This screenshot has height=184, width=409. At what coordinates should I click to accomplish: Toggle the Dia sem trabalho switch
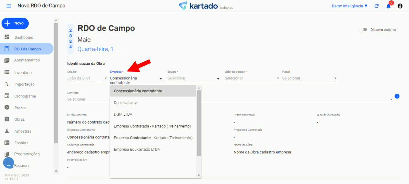click(363, 30)
